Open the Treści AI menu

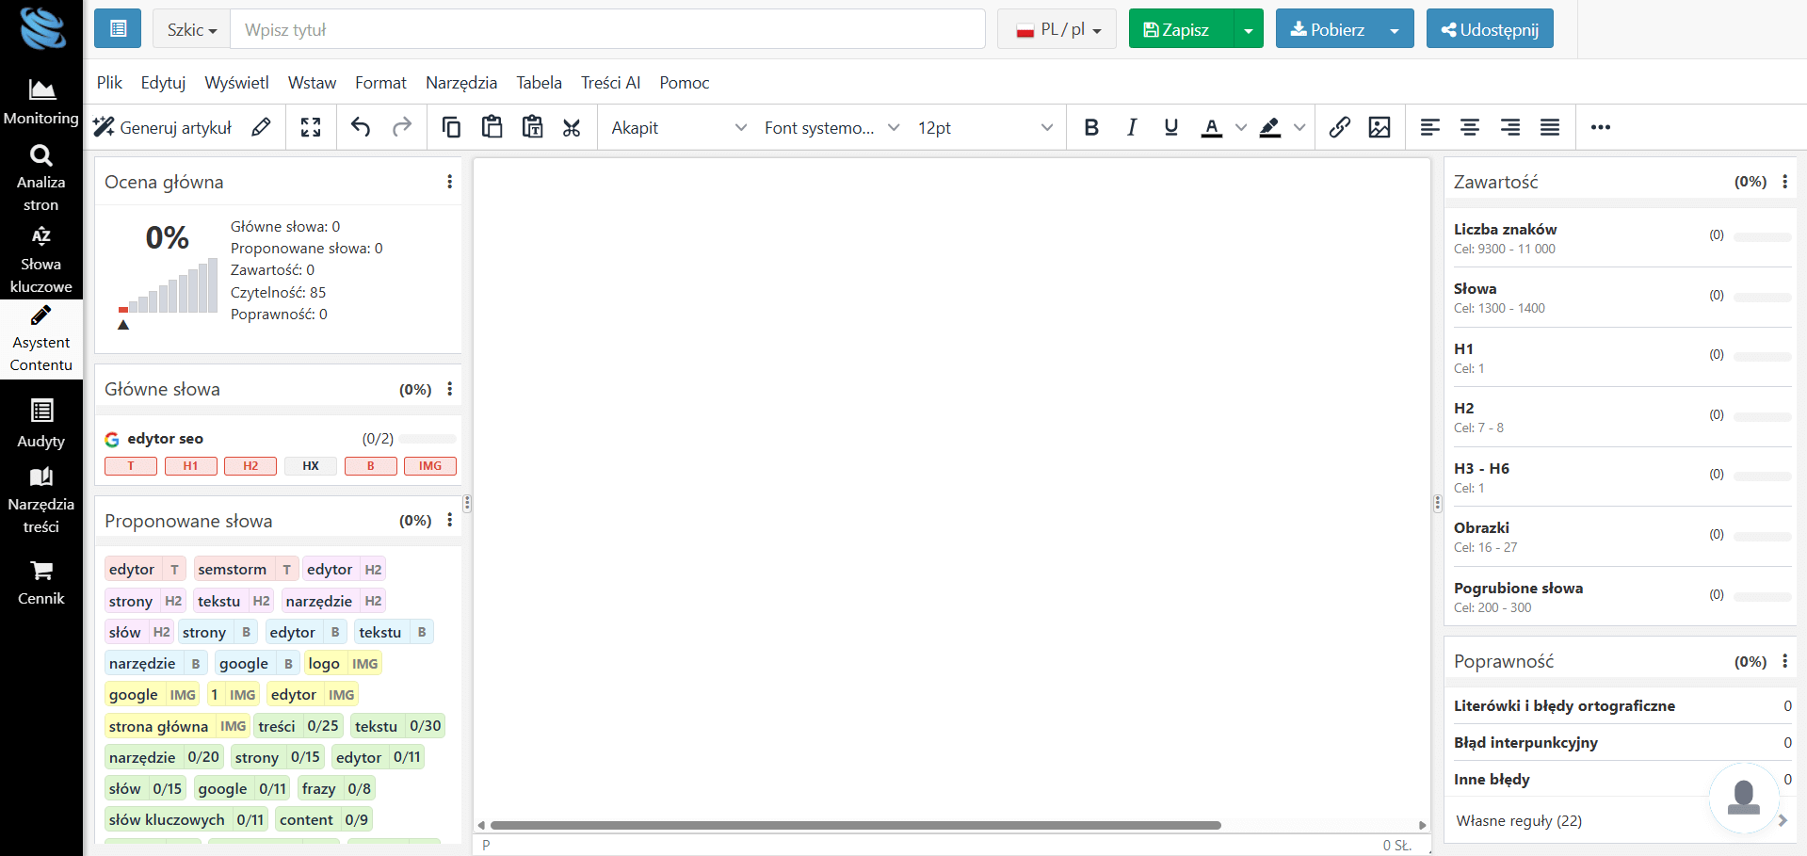(610, 83)
